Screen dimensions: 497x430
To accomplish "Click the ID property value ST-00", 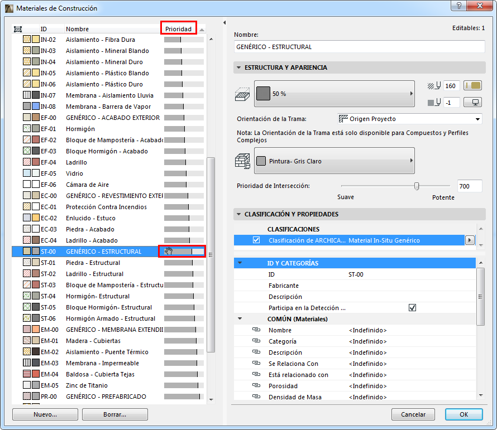I will (356, 274).
